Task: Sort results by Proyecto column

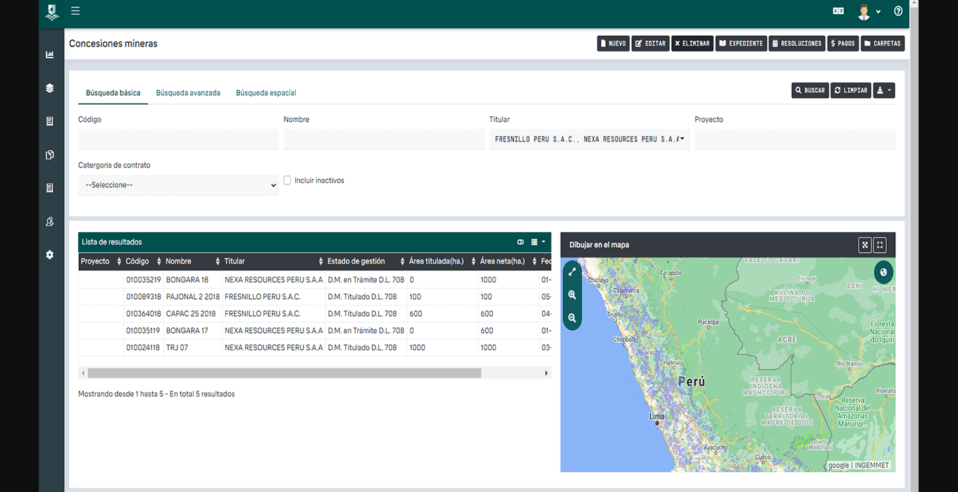Action: (x=101, y=261)
